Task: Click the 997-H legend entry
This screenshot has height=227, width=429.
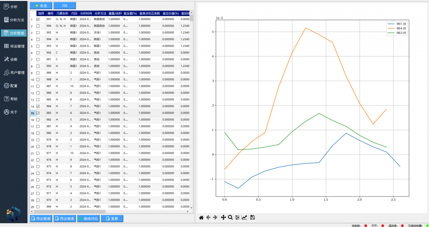Action: [x=397, y=24]
